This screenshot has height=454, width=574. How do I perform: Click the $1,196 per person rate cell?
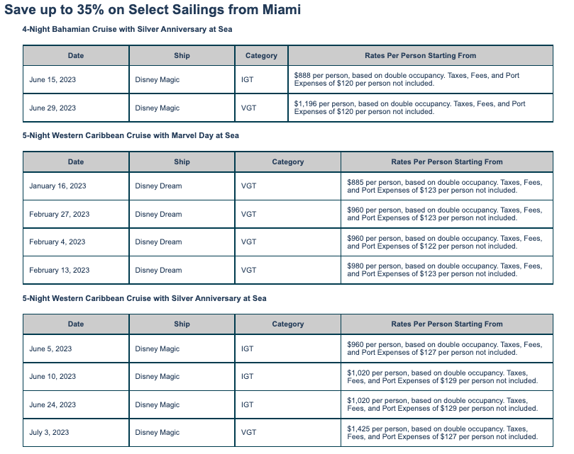412,108
